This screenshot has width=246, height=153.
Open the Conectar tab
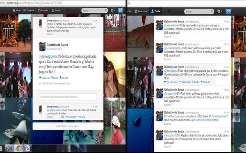click(29, 10)
